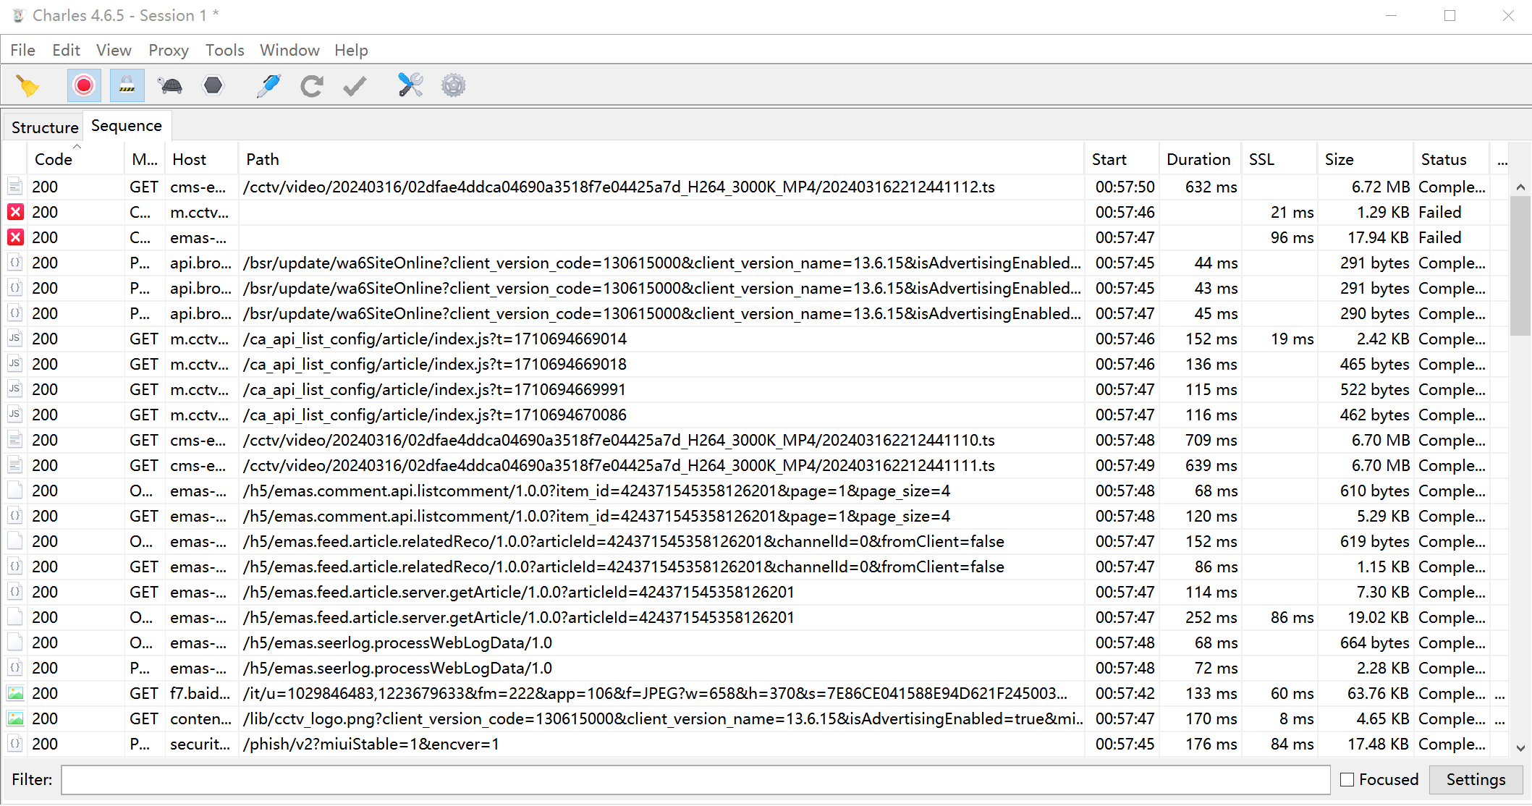Click the scrollbar down arrow
Image resolution: width=1532 pixels, height=806 pixels.
tap(1520, 748)
